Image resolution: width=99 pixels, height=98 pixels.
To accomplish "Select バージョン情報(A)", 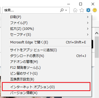I will coord(46,93).
